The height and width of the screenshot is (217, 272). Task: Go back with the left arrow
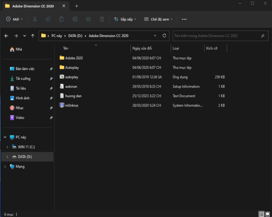pyautogui.click(x=6, y=36)
